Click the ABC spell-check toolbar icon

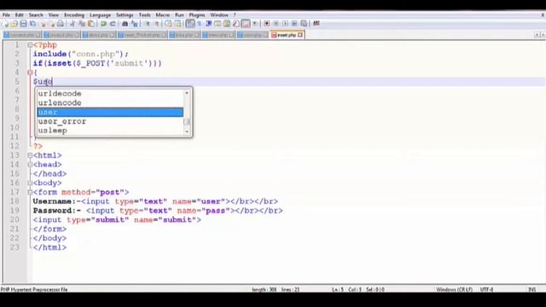[x=317, y=24]
